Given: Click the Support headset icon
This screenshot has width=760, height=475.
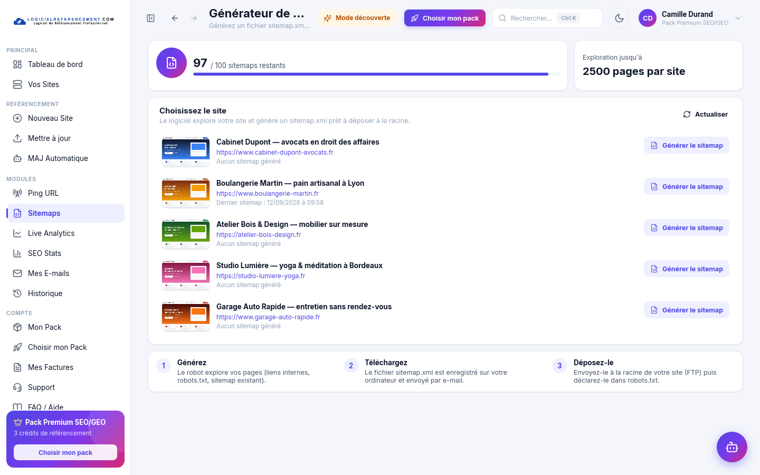Looking at the screenshot, I should 17,387.
